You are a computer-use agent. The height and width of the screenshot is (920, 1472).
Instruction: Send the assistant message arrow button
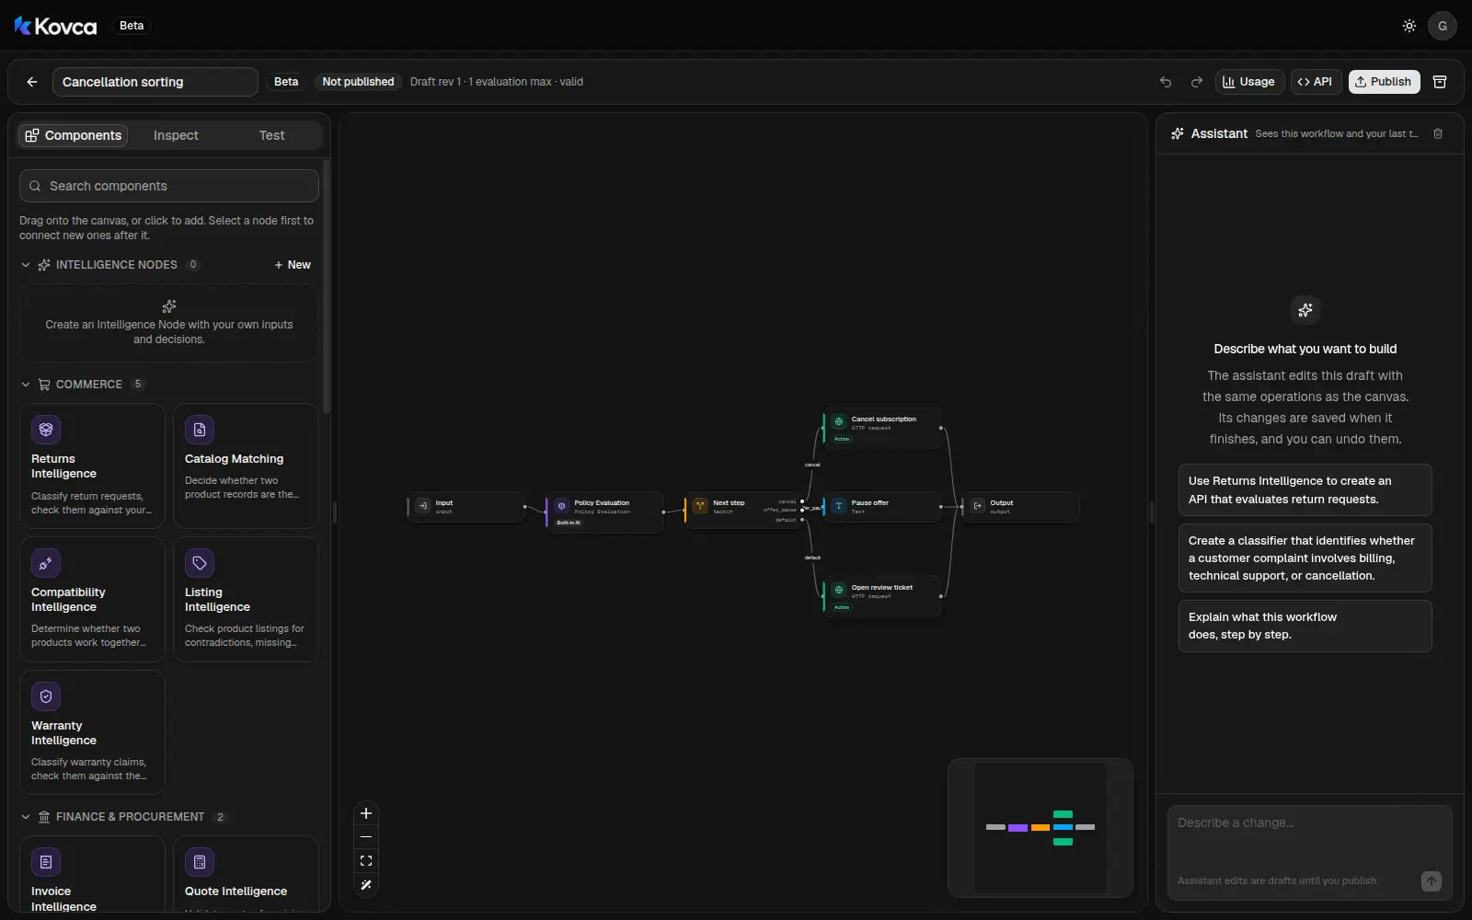1431,881
